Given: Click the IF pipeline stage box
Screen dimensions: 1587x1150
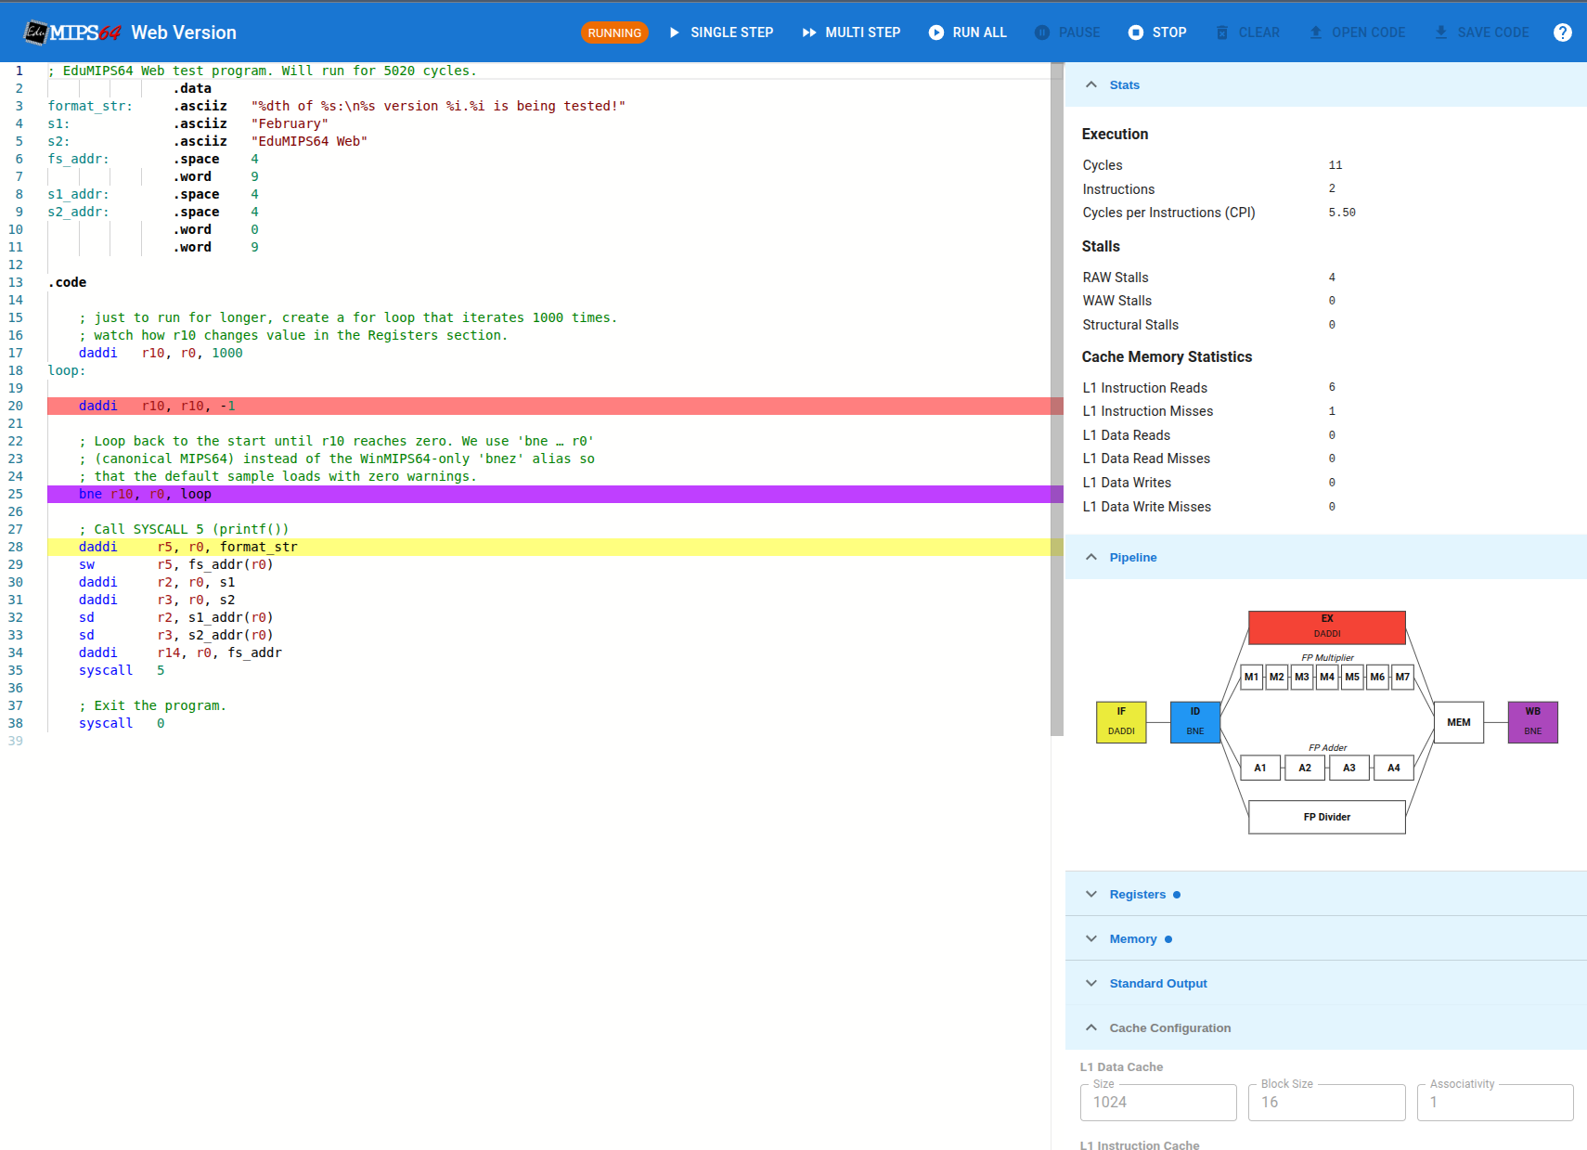Looking at the screenshot, I should tap(1121, 722).
